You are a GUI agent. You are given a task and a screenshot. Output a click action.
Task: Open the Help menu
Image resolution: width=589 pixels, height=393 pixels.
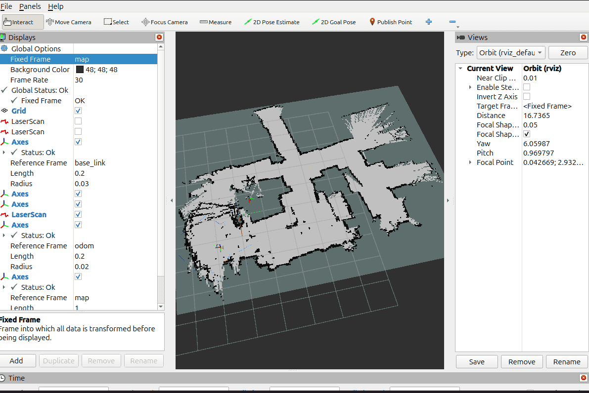pos(55,6)
